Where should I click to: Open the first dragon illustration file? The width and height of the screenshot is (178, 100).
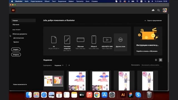pos(77,81)
